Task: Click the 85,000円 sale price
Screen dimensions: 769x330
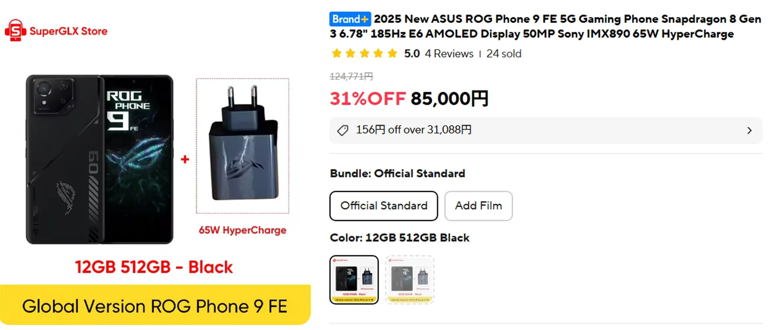Action: click(x=449, y=99)
